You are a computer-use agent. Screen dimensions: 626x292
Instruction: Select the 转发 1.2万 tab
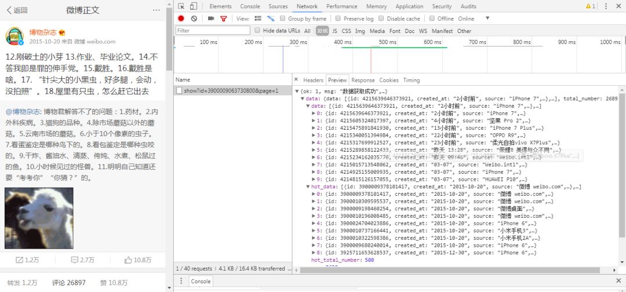pyautogui.click(x=23, y=282)
